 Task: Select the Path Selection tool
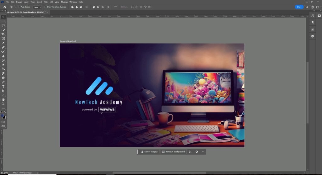tap(3, 91)
